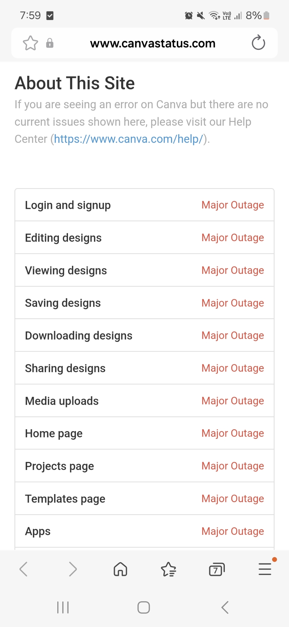The height and width of the screenshot is (627, 289).
Task: Open the tabs switcher showing 7
Action: (x=217, y=569)
